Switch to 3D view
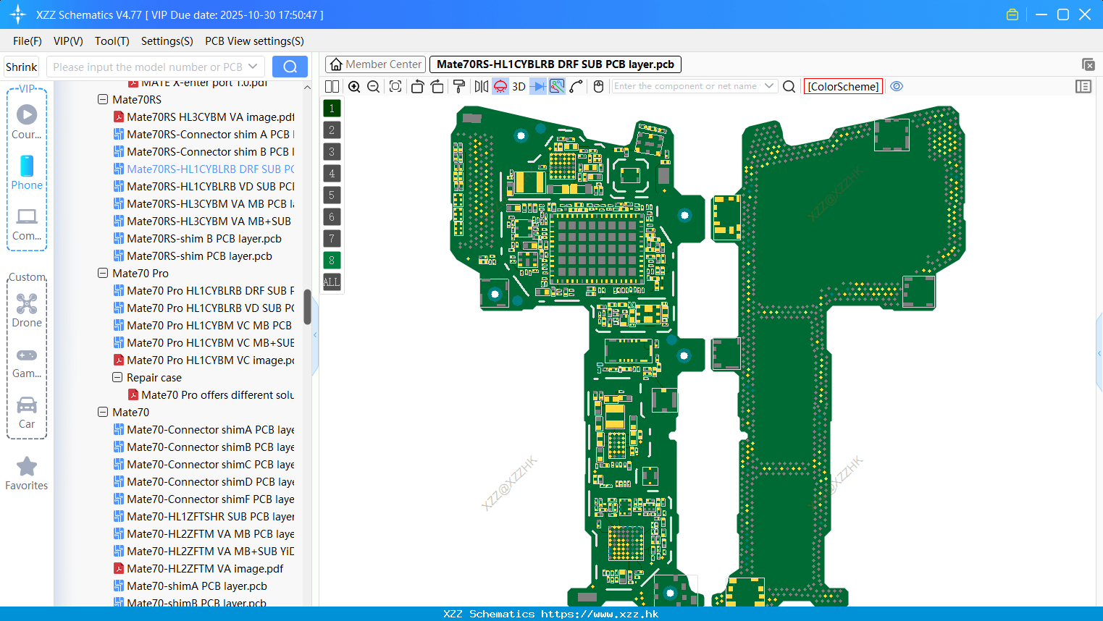This screenshot has height=621, width=1103. tap(519, 86)
